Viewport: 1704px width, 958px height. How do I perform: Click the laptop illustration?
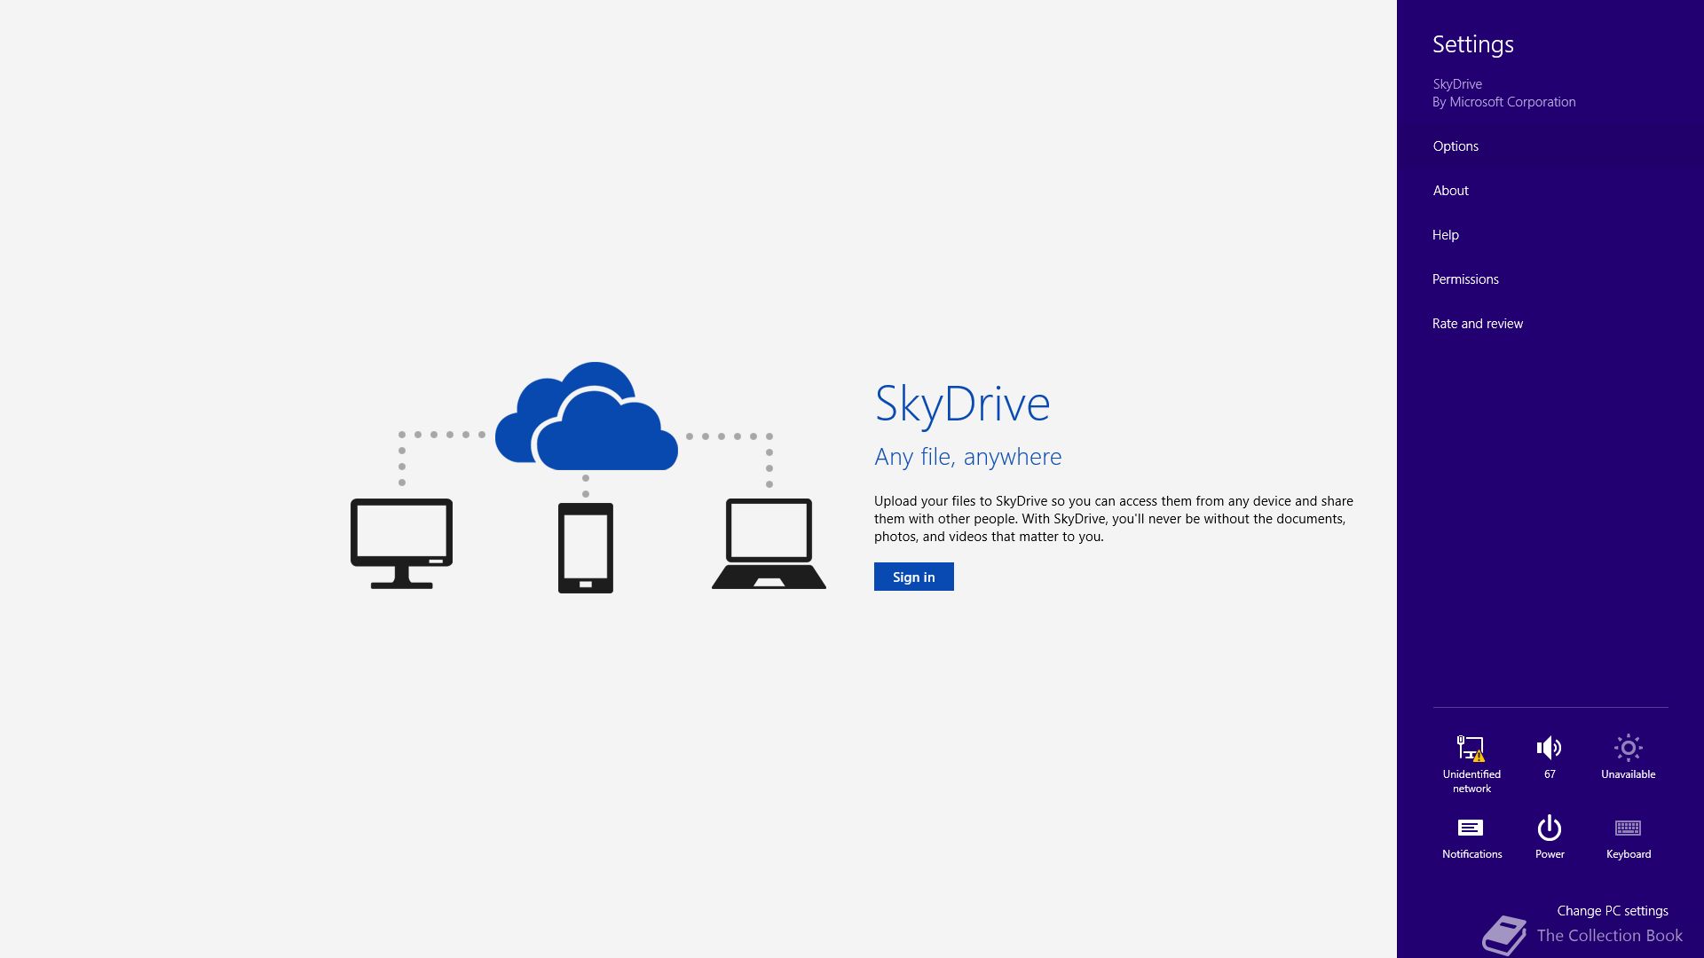769,543
